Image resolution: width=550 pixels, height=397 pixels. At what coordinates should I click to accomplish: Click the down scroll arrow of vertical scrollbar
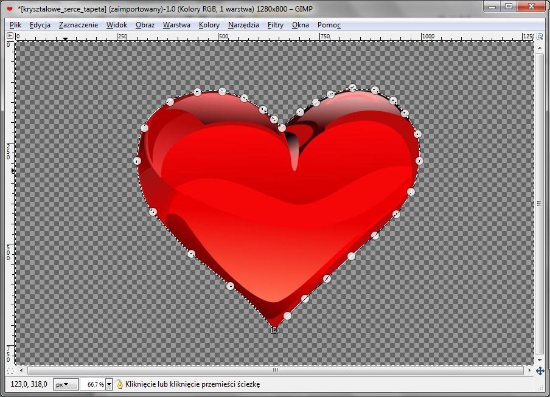pos(540,360)
